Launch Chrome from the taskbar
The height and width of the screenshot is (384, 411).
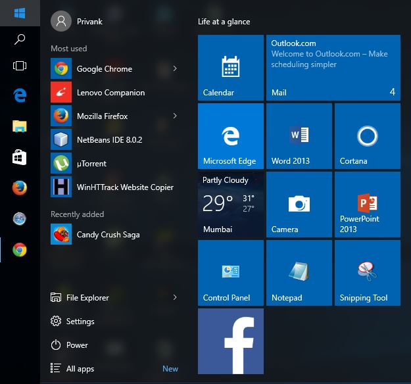[20, 250]
